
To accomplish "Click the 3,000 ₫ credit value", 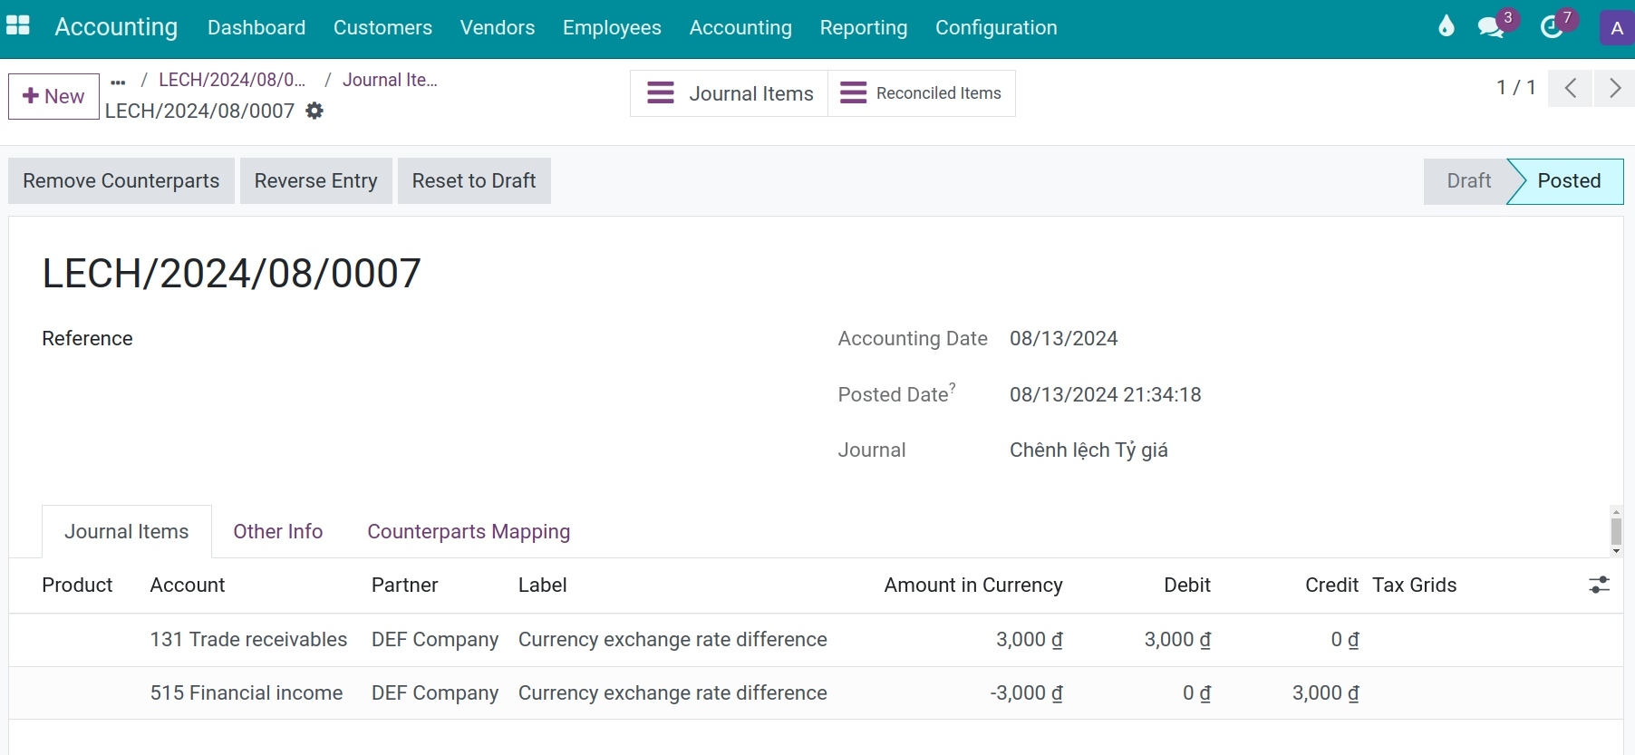I will 1325,693.
